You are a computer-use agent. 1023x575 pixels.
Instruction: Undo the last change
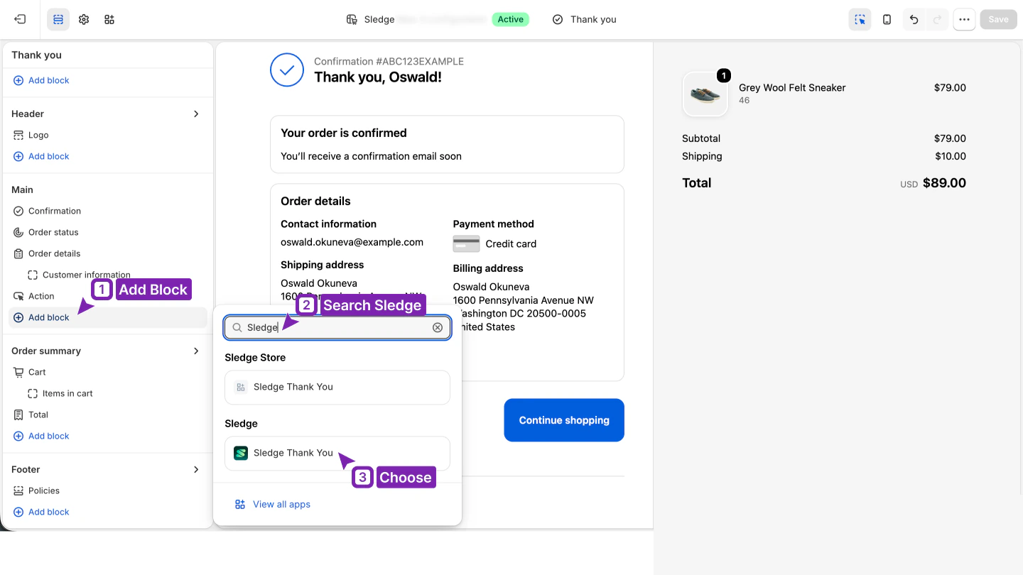(x=914, y=19)
